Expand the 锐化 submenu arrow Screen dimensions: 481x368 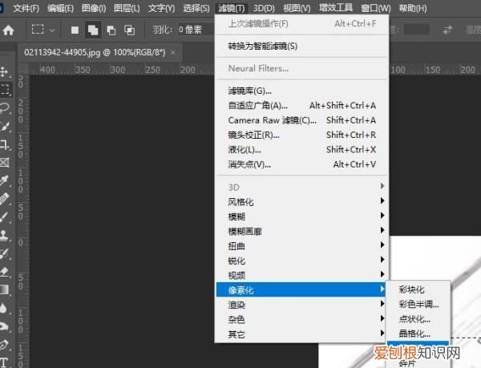(x=382, y=260)
